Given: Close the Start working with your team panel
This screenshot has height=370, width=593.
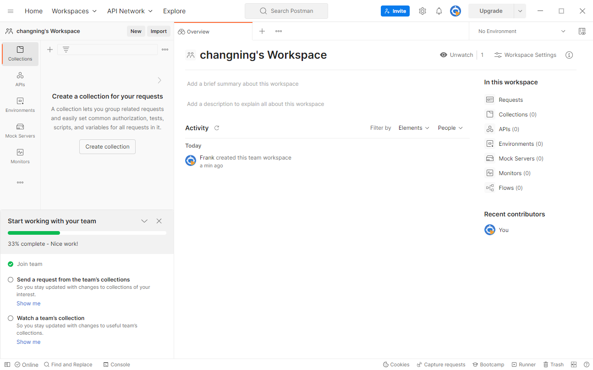Looking at the screenshot, I should pos(159,221).
